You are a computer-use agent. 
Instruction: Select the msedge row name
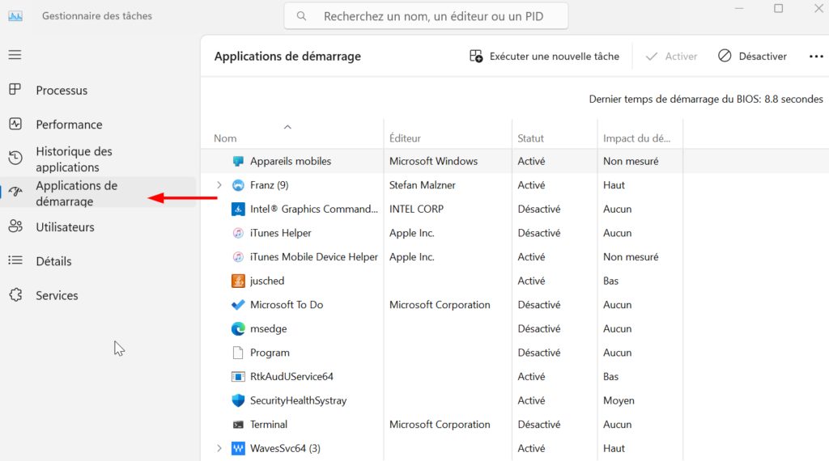click(x=269, y=328)
